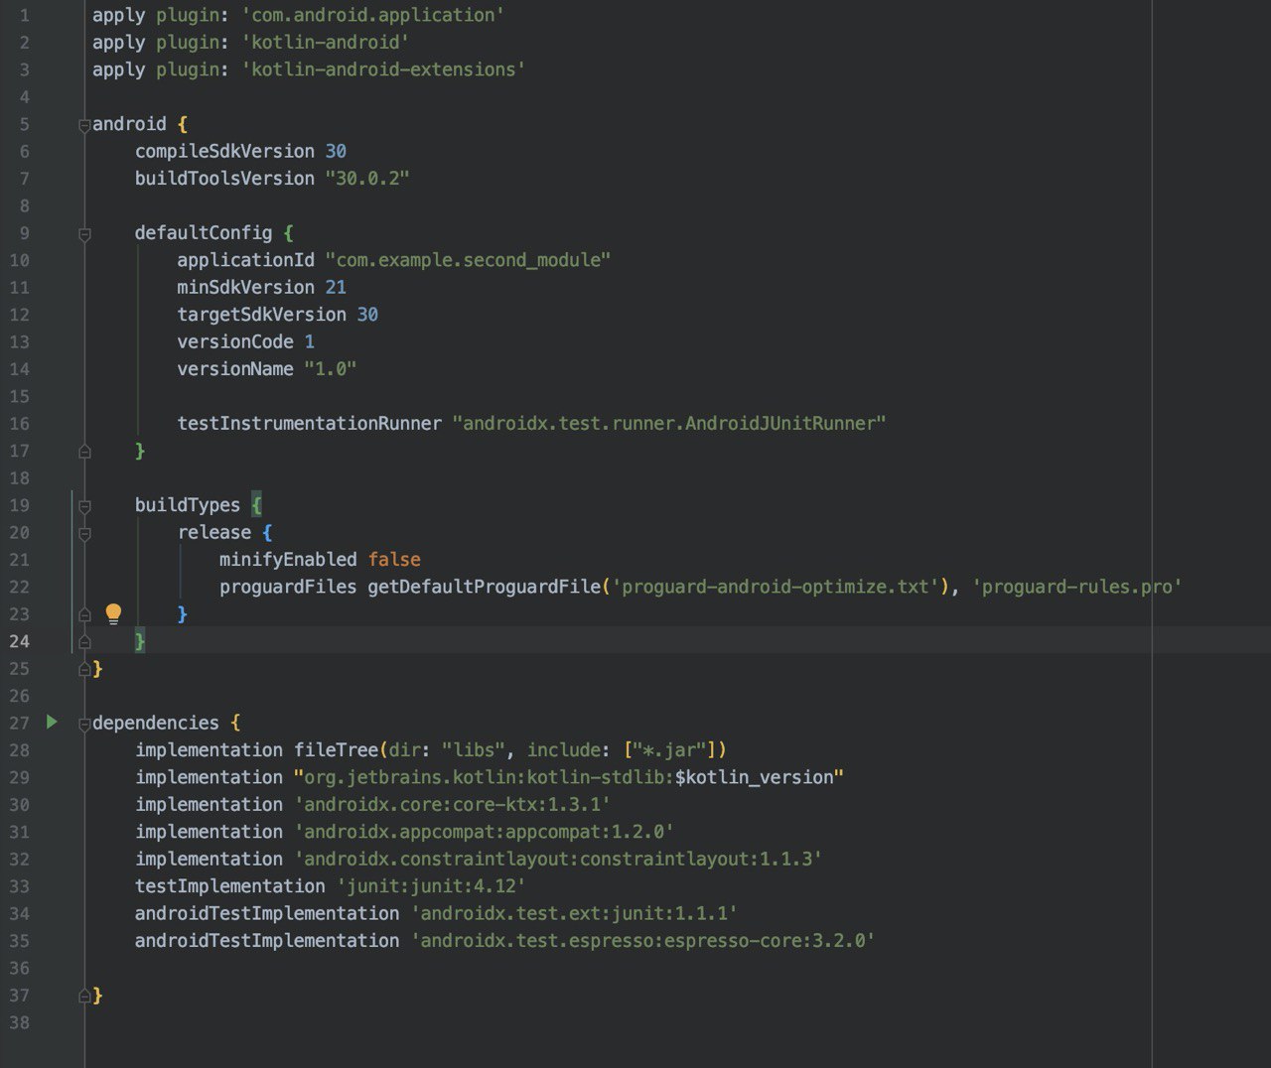The width and height of the screenshot is (1271, 1068).
Task: Click fold end marker on line 37
Action: click(x=84, y=997)
